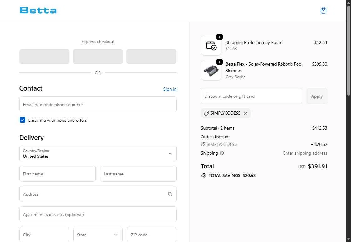Click the total savings tag icon

coord(203,175)
